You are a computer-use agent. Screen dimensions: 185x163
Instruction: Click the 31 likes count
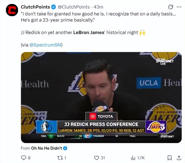103,158
